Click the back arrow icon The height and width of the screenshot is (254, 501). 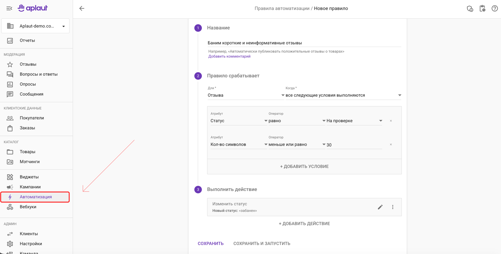point(82,8)
